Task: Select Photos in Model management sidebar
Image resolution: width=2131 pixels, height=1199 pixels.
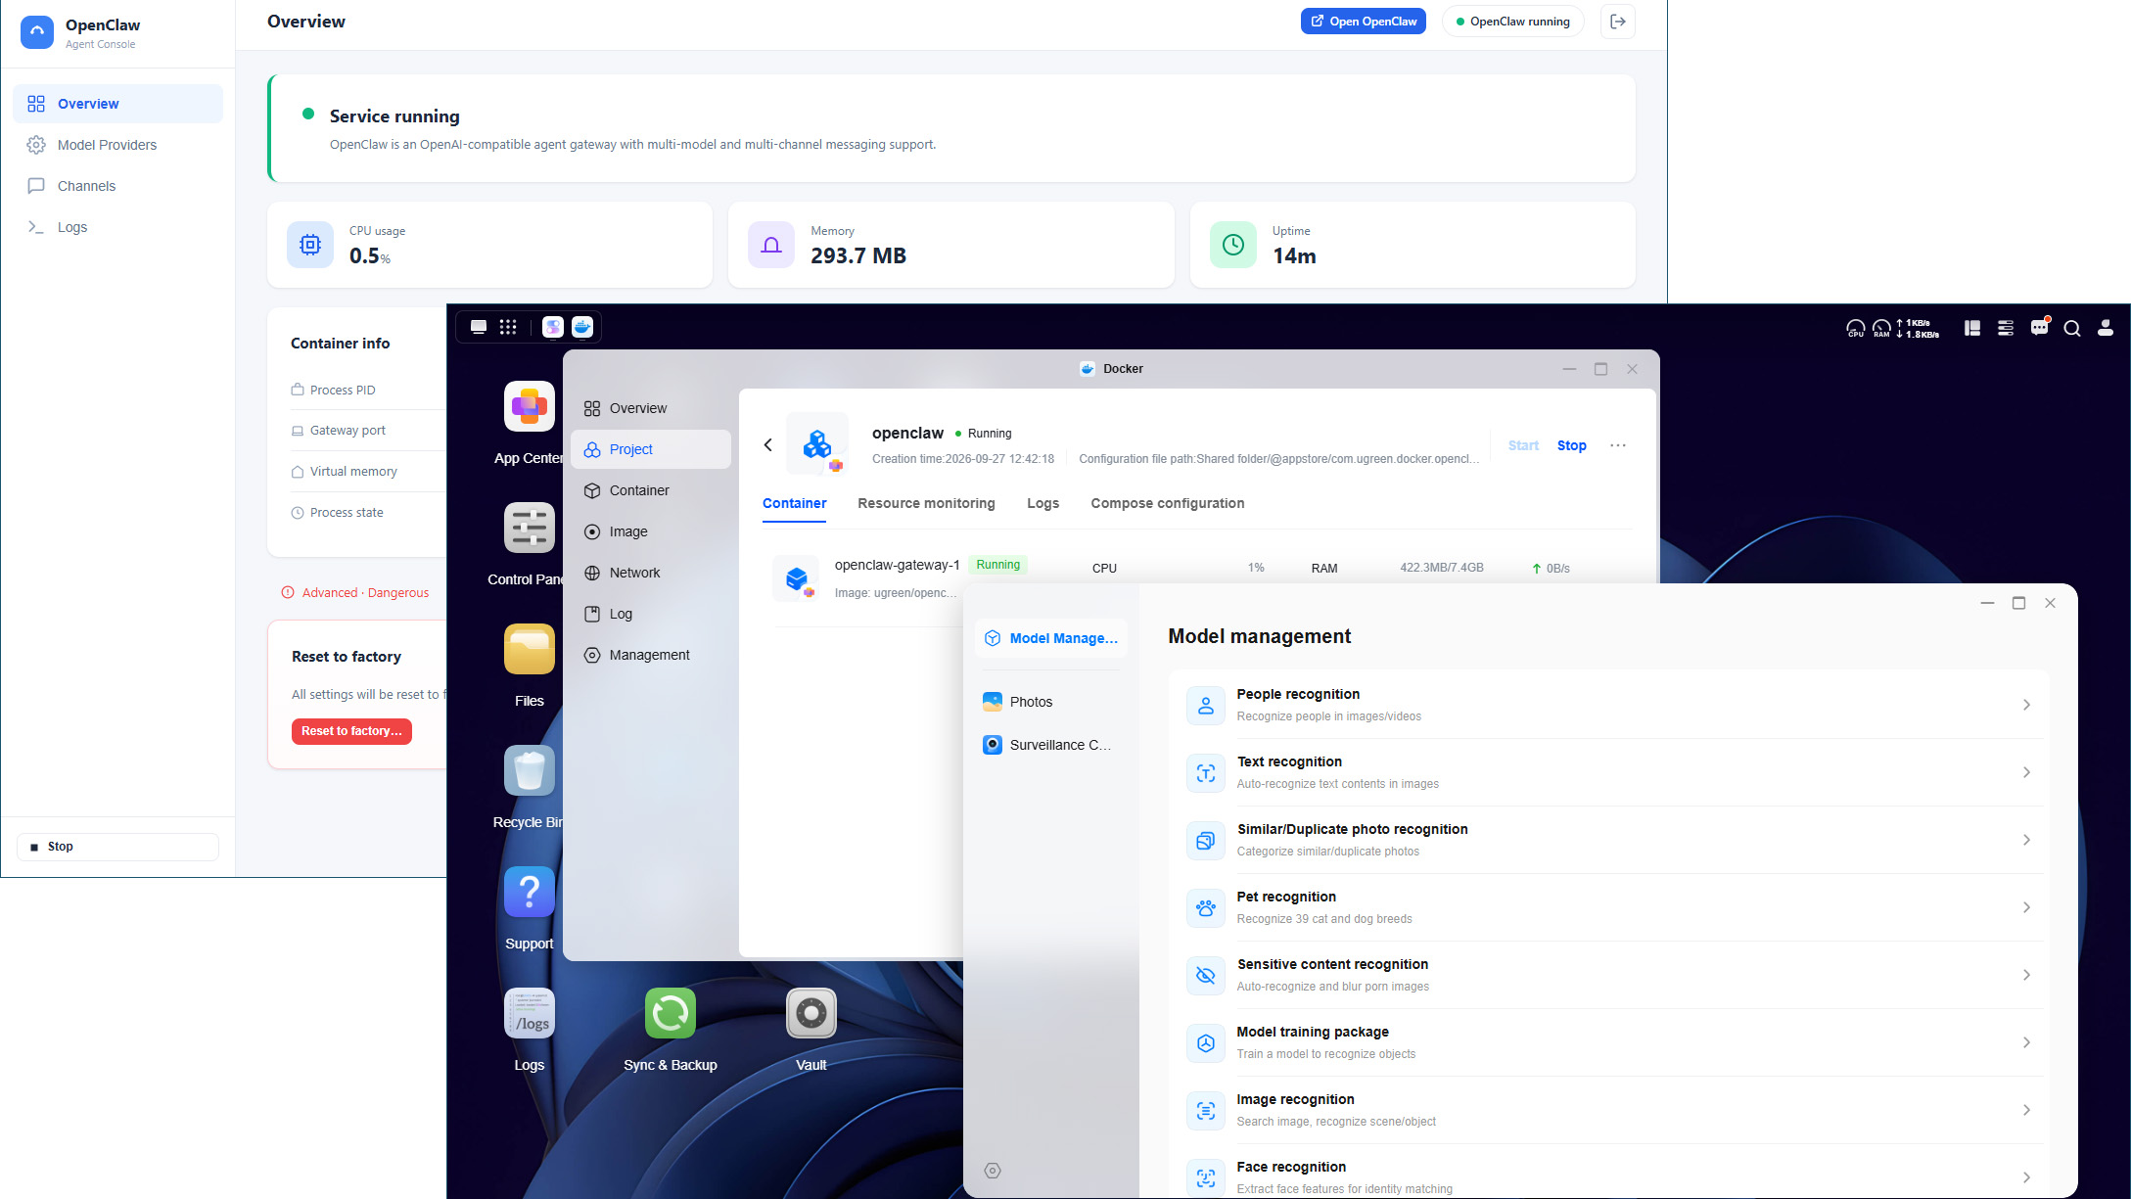Action: pos(1050,702)
